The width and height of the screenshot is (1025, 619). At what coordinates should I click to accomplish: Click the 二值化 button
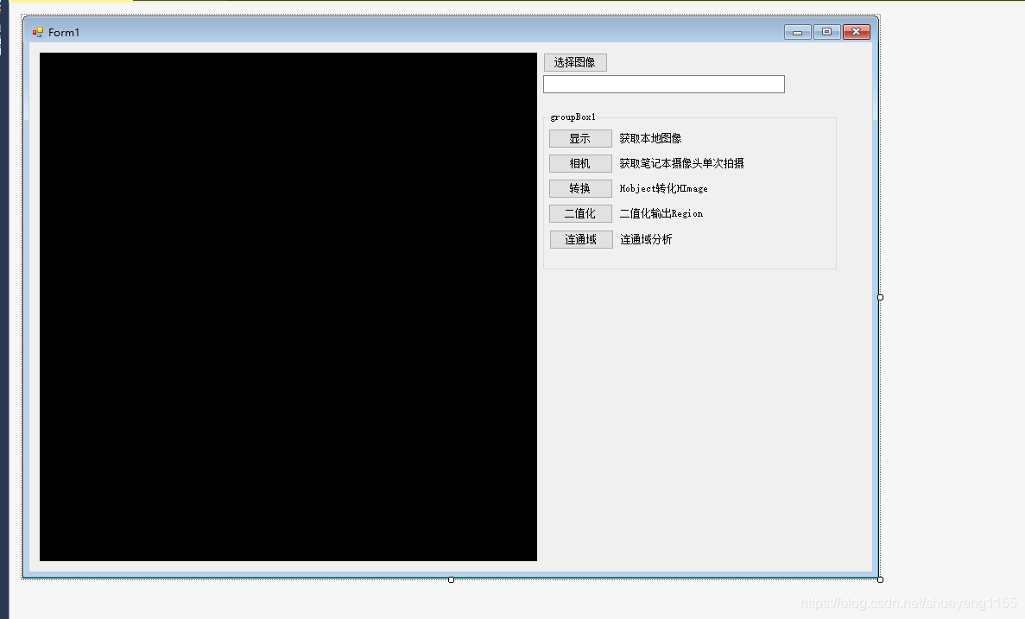(580, 214)
